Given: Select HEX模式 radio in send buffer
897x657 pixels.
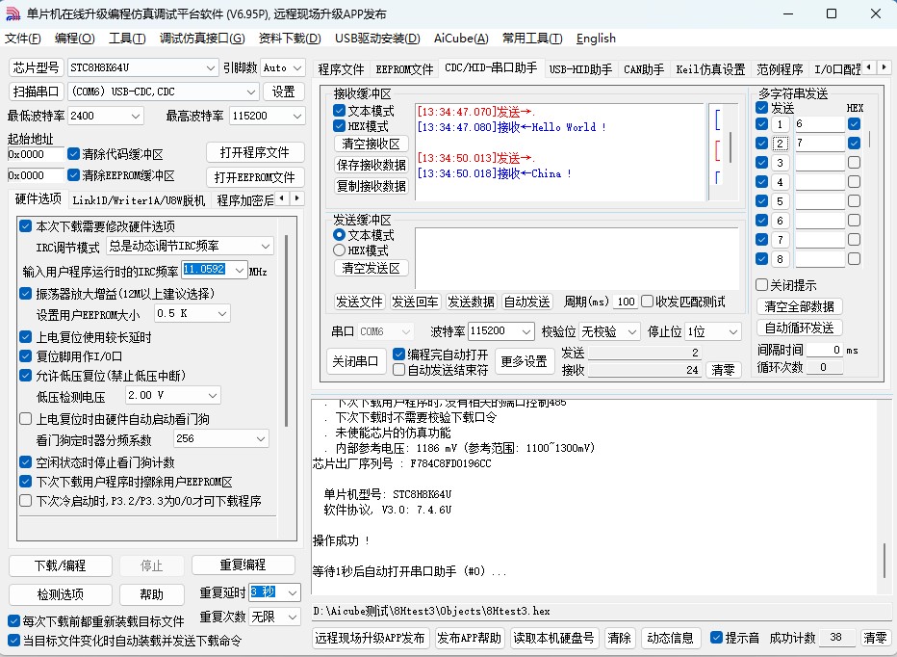Looking at the screenshot, I should [340, 250].
